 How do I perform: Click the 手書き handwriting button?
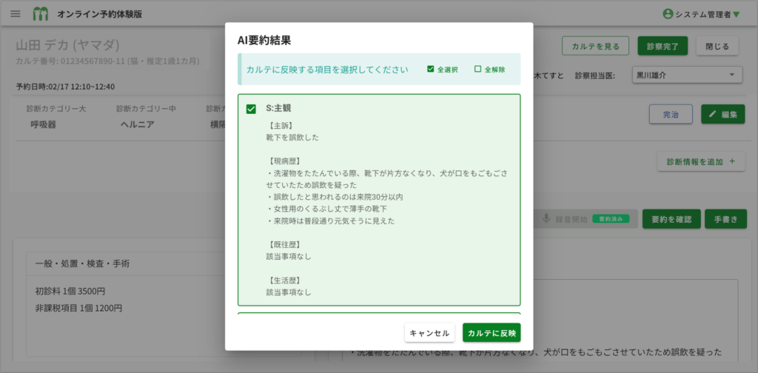pyautogui.click(x=725, y=219)
